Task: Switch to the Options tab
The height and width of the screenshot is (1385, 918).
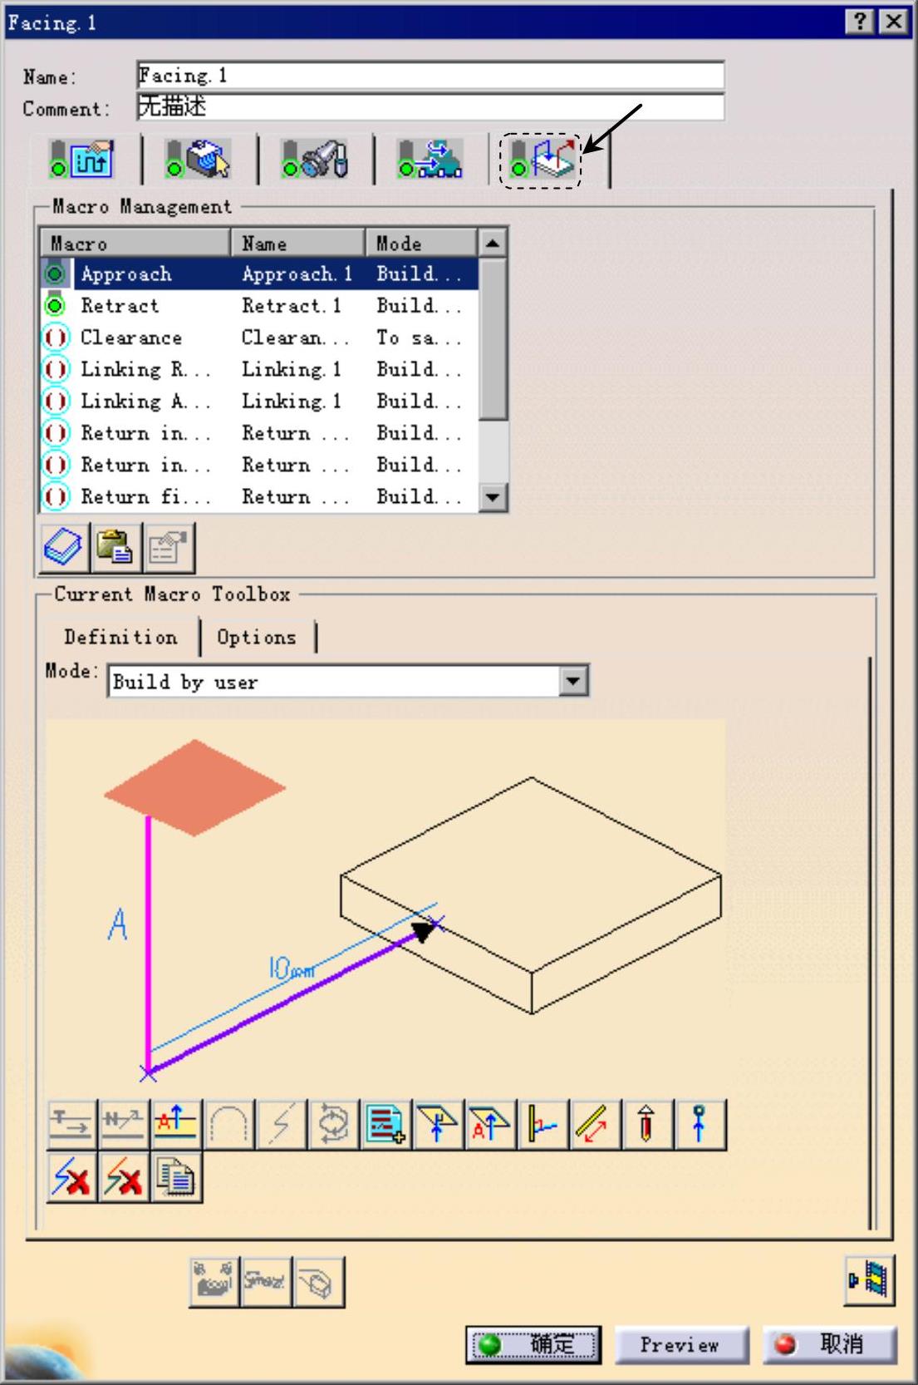Action: [x=256, y=638]
